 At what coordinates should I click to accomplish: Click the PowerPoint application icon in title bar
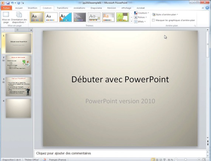[3, 3]
